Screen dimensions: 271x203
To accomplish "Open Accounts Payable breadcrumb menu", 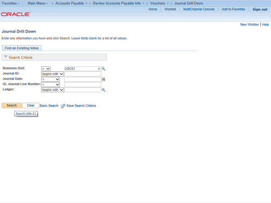I will tap(71, 3).
